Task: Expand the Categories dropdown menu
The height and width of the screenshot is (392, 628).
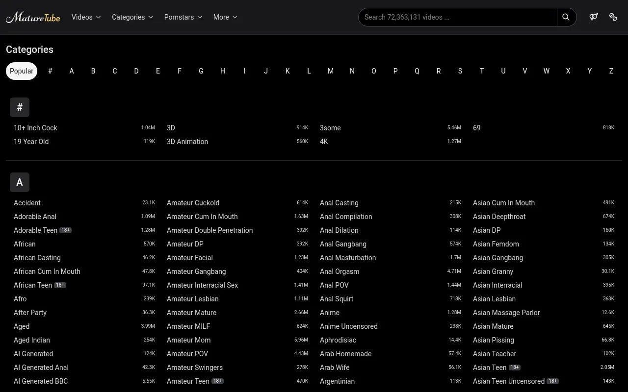Action: point(132,17)
